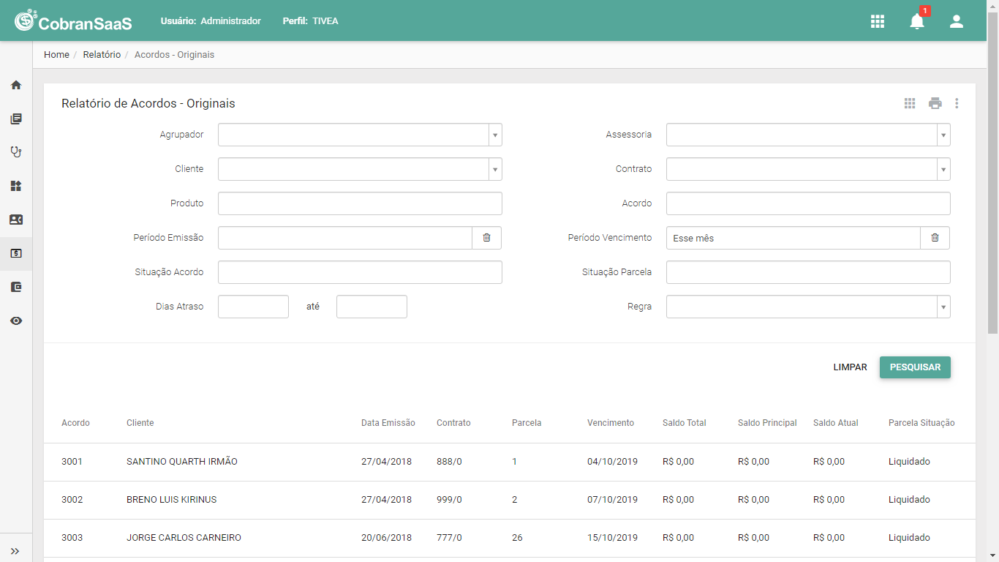Go to Relatório breadcrumb link

(x=102, y=55)
